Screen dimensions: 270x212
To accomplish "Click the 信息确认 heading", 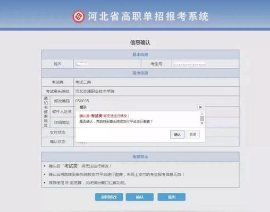I will coord(140,42).
